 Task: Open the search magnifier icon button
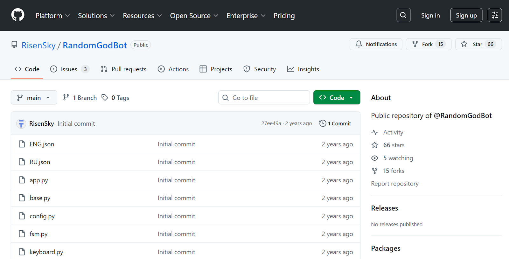(403, 15)
